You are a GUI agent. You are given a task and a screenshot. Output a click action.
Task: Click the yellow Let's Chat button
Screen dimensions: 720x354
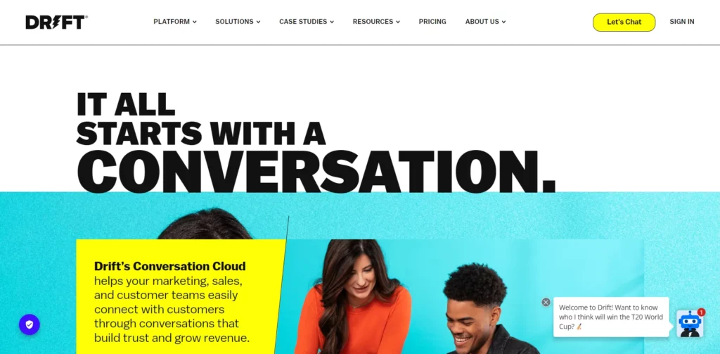624,22
